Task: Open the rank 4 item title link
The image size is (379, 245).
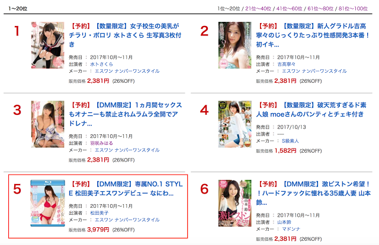Action: click(x=311, y=109)
